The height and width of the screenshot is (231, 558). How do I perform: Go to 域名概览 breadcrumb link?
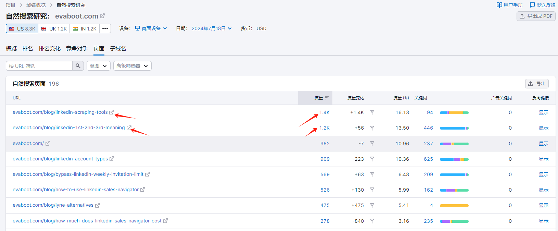36,5
